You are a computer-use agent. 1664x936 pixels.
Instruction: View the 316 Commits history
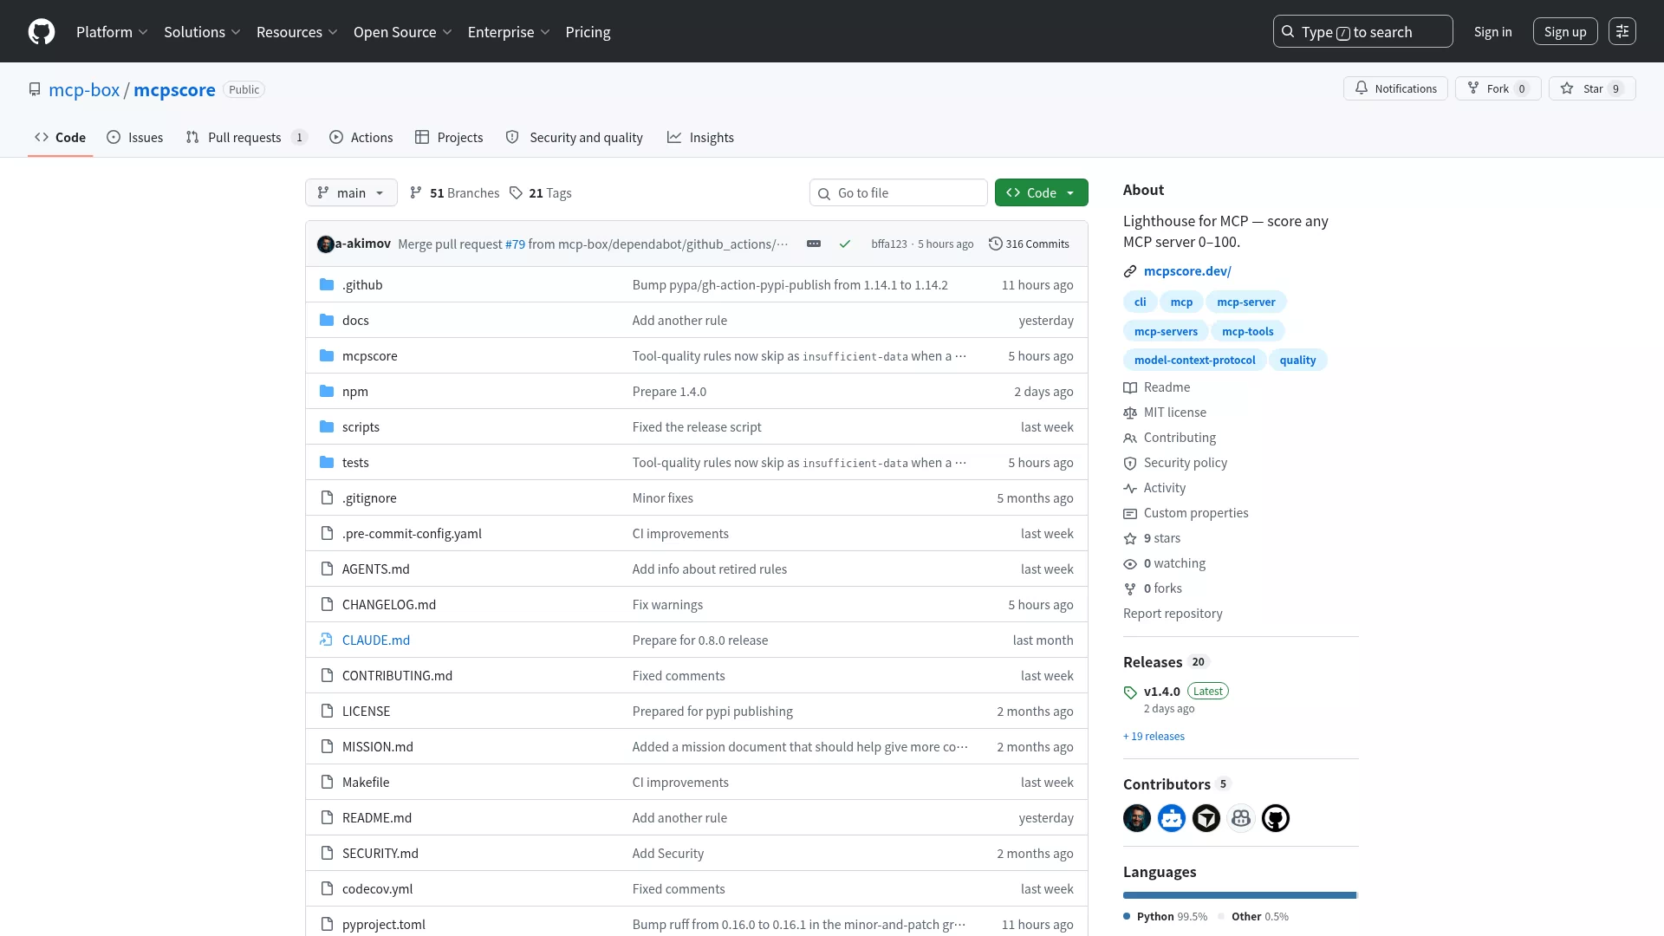point(1029,244)
